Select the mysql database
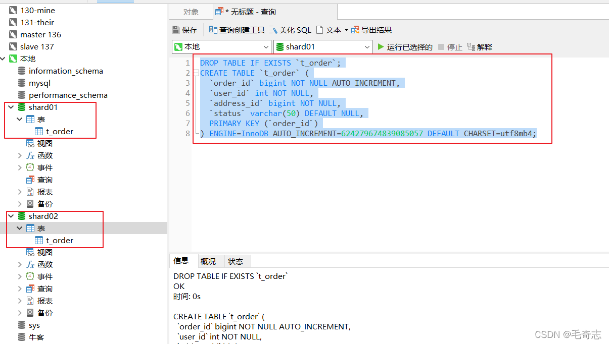This screenshot has width=609, height=344. 39,83
